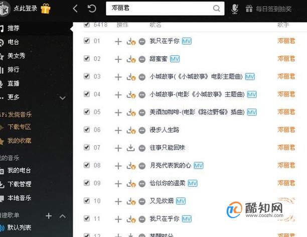
Task: Uncheck song 09 恰似你的温柔 checkbox
Action: click(87, 183)
